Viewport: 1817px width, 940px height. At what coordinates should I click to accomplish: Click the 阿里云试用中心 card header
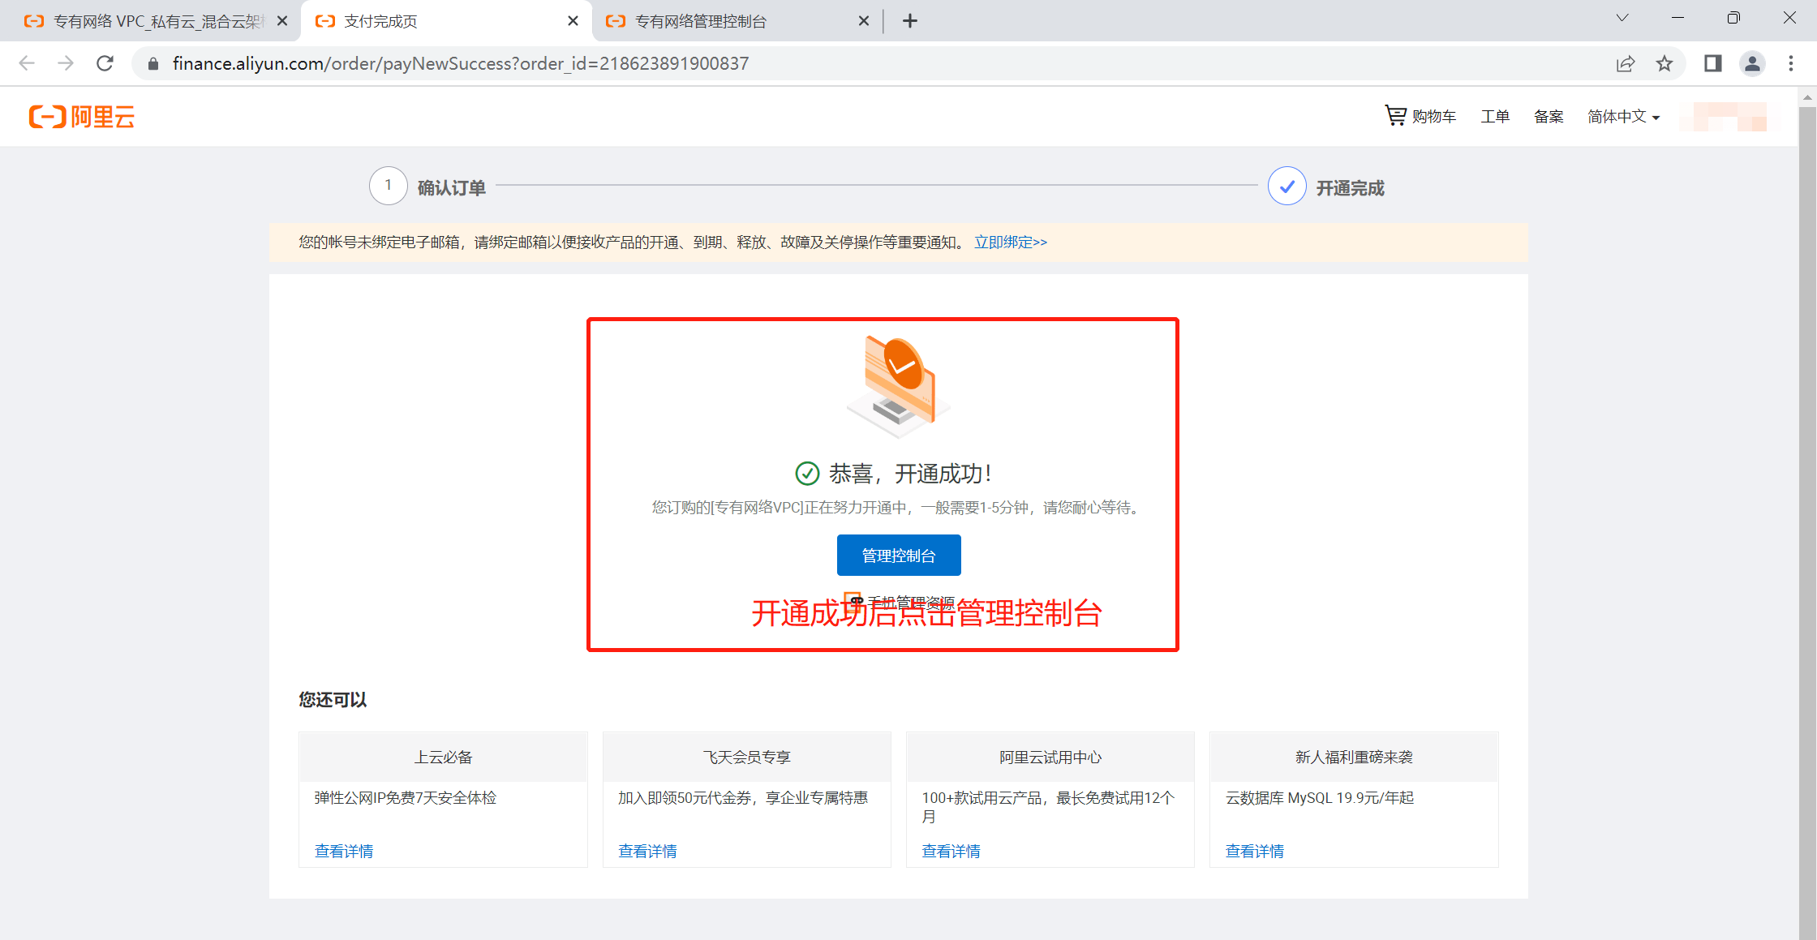pyautogui.click(x=1050, y=757)
